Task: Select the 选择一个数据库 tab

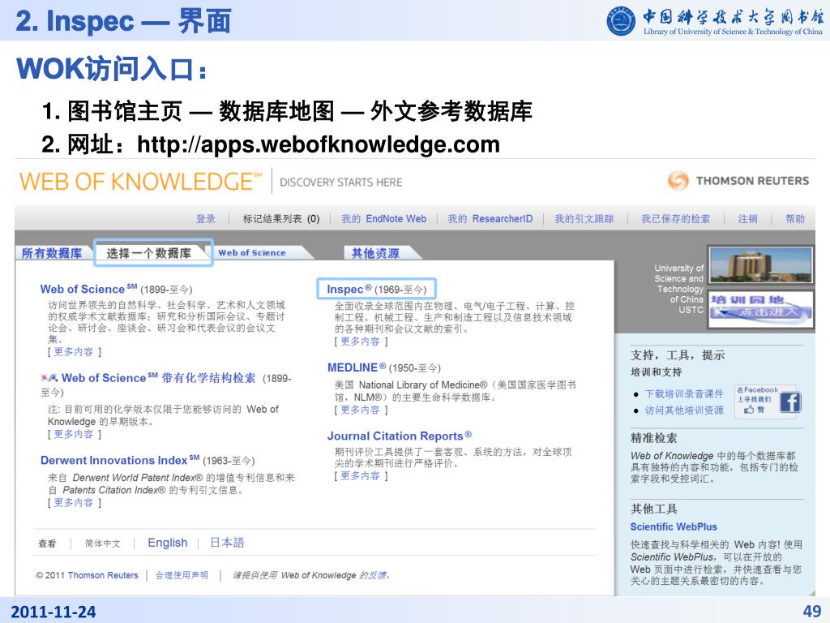Action: click(x=149, y=253)
